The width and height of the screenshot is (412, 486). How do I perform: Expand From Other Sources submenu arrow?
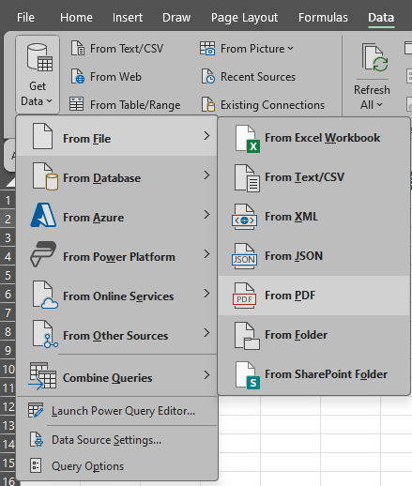(206, 333)
